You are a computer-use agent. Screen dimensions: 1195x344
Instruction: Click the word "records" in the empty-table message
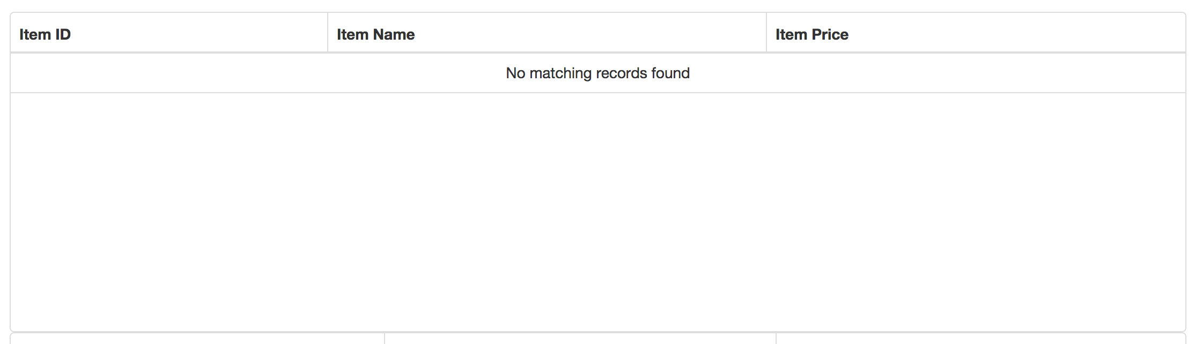622,73
